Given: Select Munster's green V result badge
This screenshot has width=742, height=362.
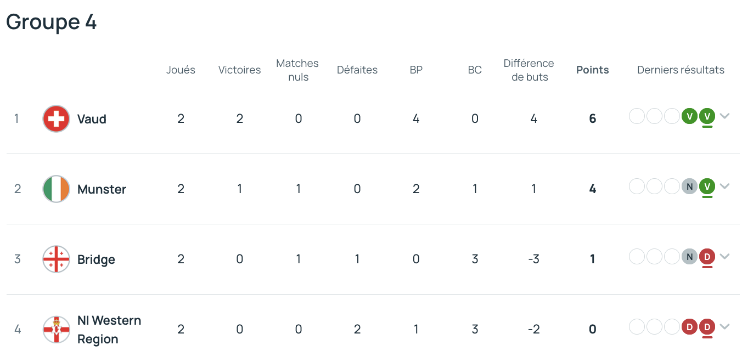Looking at the screenshot, I should [x=707, y=186].
